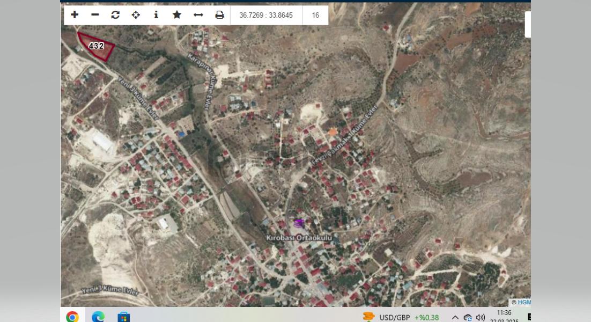Viewport: 591px width, 322px height.
Task: Open Microsoft Edge from the taskbar
Action: pyautogui.click(x=98, y=316)
